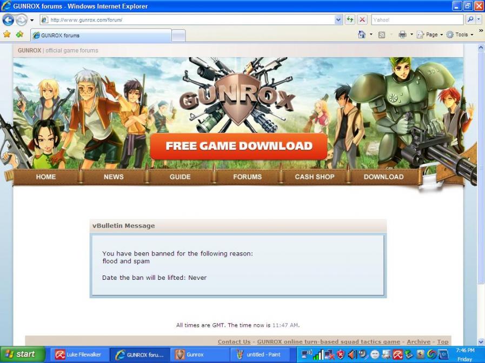485x363 pixels.
Task: Open the Archive footer link
Action: (x=418, y=341)
